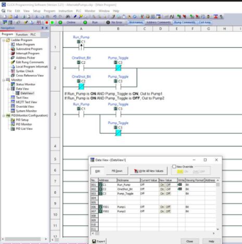Open Main Program in navigation tree
The width and height of the screenshot is (242, 244).
[x=25, y=45]
